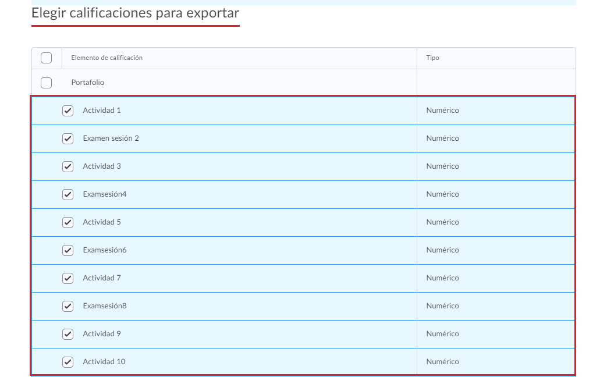
Task: Click the Actividad 10 label text
Action: coord(104,362)
